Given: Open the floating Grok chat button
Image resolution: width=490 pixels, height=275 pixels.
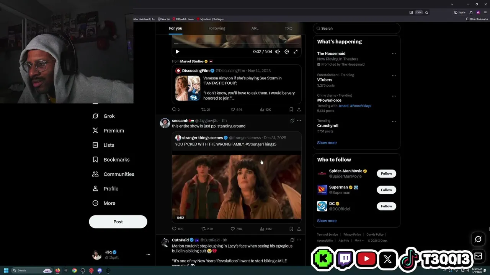Looking at the screenshot, I should [478, 239].
